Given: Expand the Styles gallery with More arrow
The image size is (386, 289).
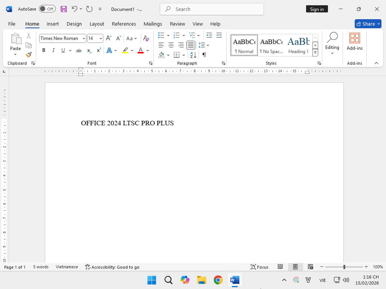Looking at the screenshot, I should tap(315, 52).
